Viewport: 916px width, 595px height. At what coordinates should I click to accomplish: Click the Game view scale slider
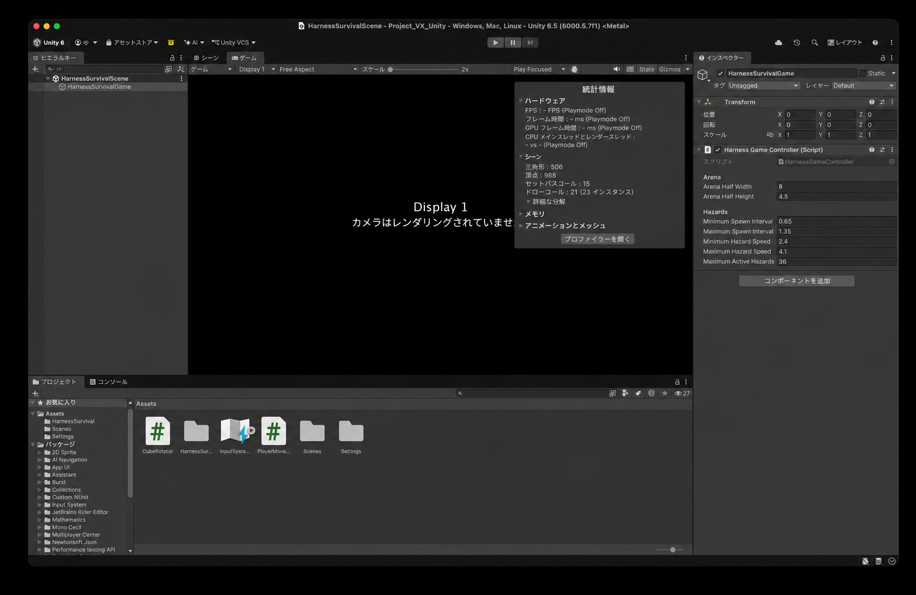click(x=424, y=69)
